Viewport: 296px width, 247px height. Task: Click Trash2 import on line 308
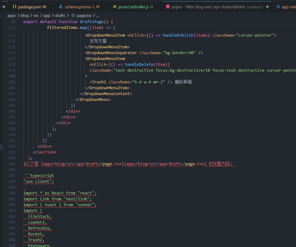[x=35, y=240]
